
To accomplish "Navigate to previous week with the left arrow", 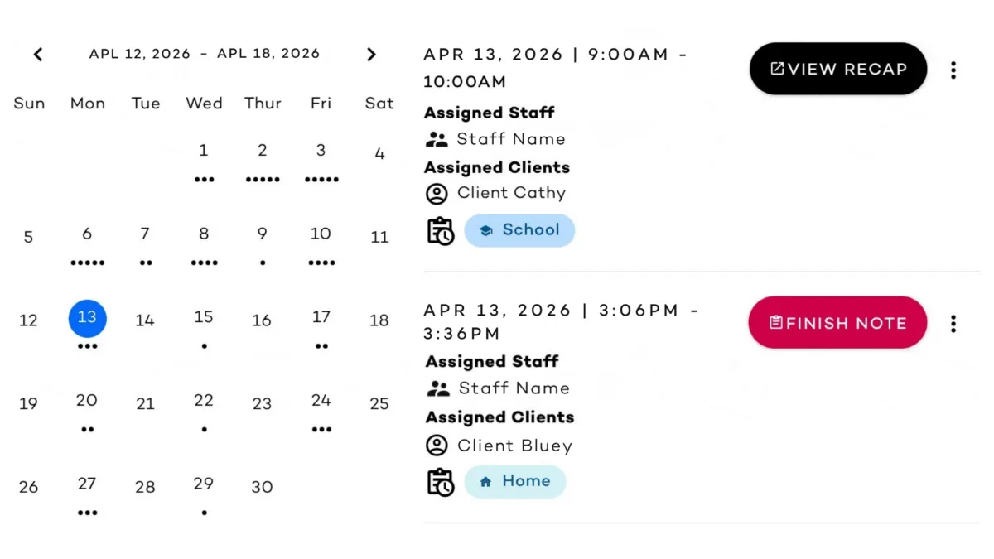I will click(38, 54).
